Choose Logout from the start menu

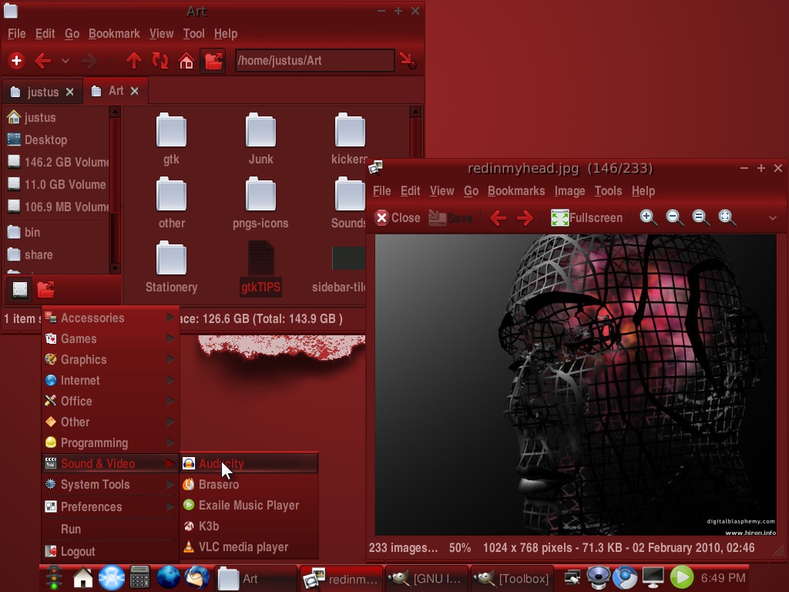point(110,551)
